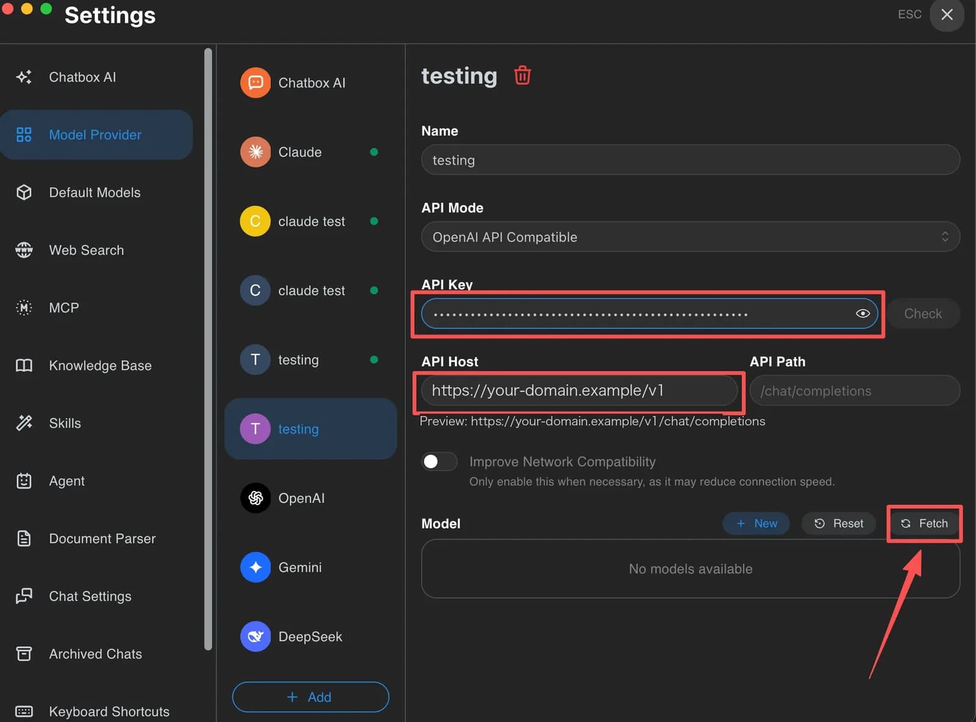976x722 pixels.
Task: Select Model Provider in sidebar
Action: coord(96,135)
